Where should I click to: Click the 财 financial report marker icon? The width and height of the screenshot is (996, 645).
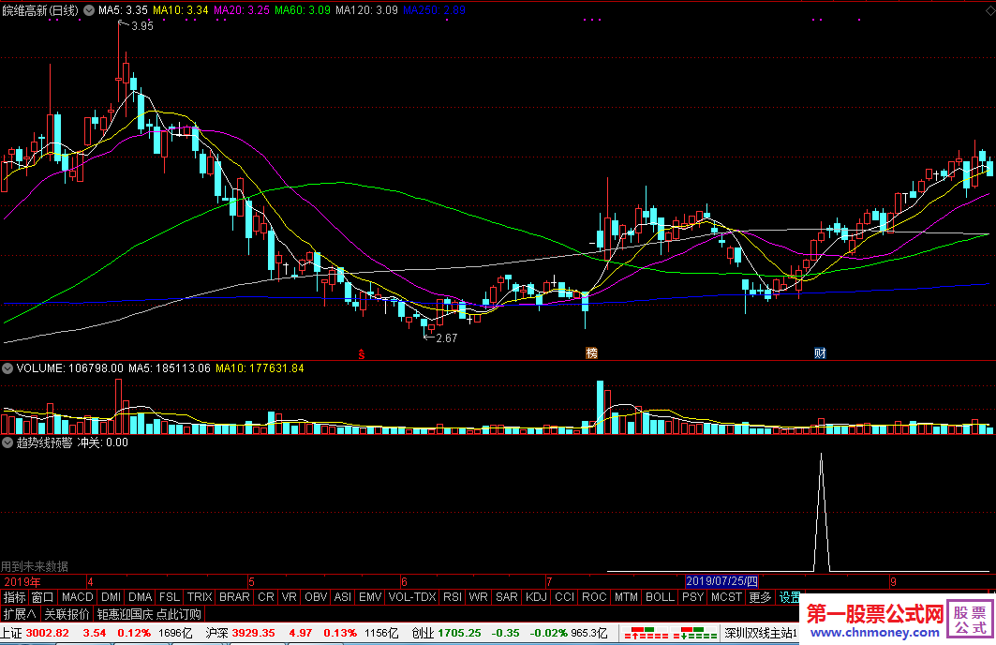[x=820, y=353]
